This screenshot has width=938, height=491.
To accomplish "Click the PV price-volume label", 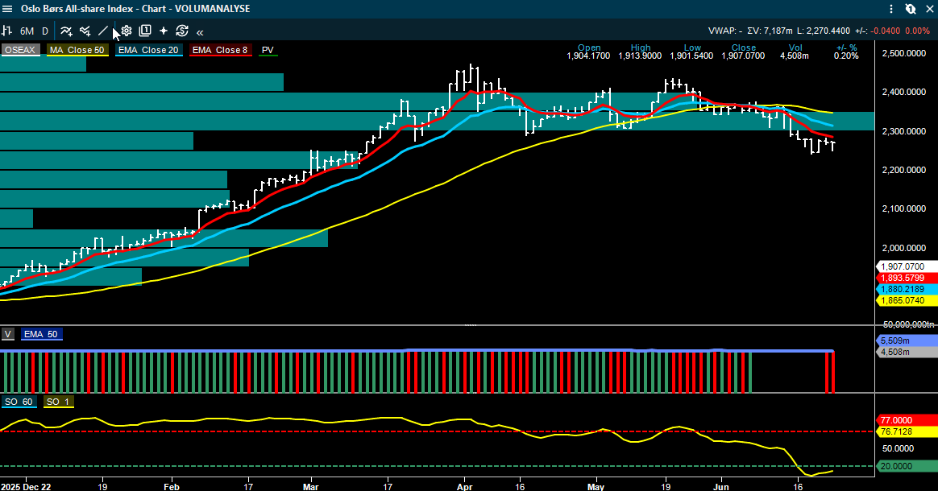I will point(268,50).
